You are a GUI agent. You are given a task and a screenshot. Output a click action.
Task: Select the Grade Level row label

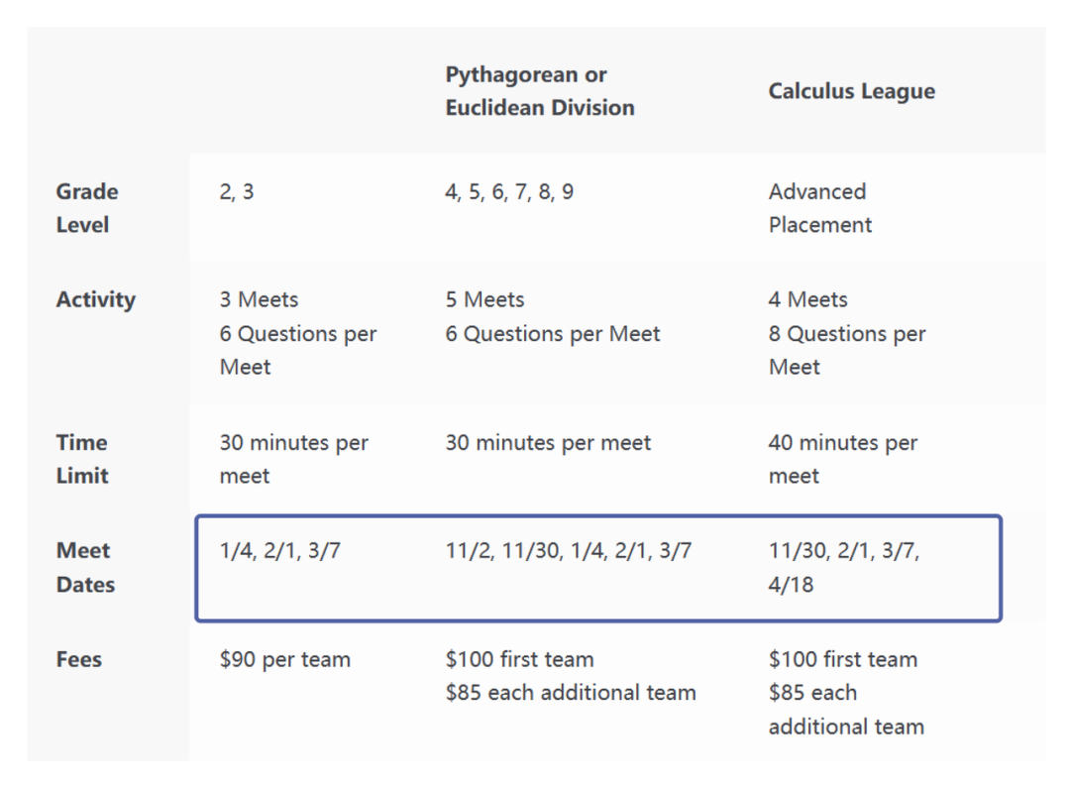[87, 208]
